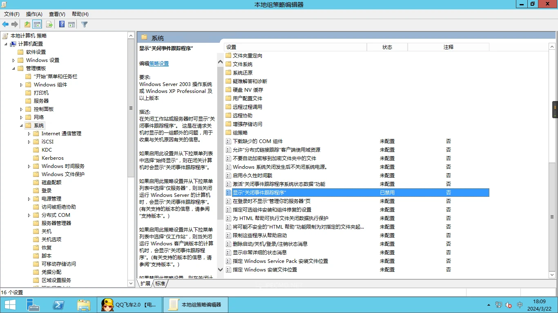Click the settings list scroll up arrow
558x313 pixels.
pyautogui.click(x=552, y=48)
